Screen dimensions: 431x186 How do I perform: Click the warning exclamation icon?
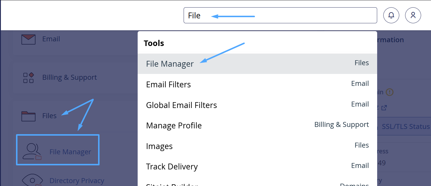coord(389,92)
